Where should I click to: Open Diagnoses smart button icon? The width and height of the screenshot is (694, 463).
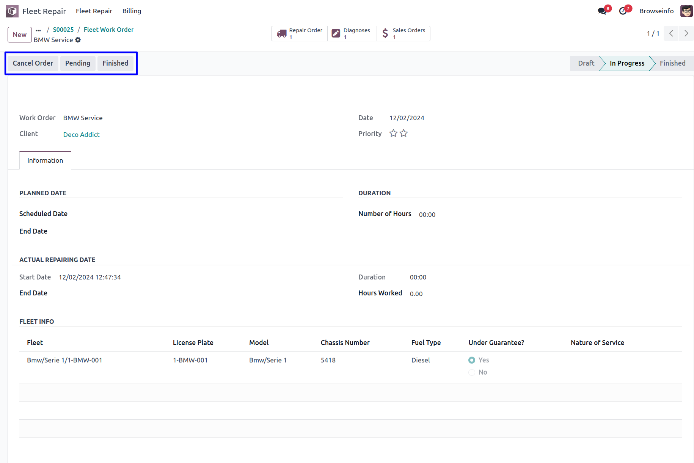click(x=336, y=33)
